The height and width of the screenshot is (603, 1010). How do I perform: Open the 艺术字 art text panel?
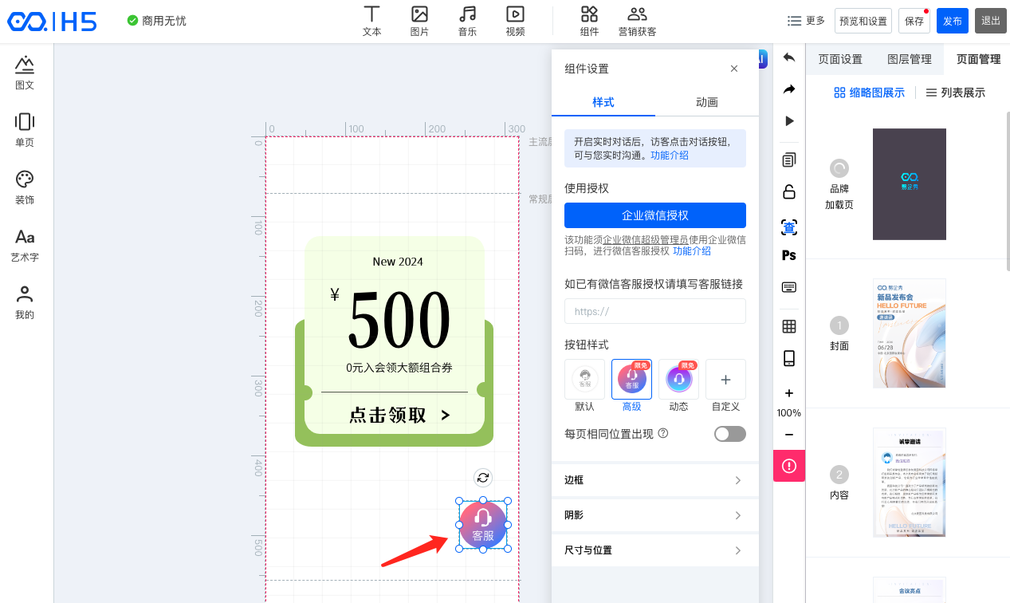coord(25,246)
